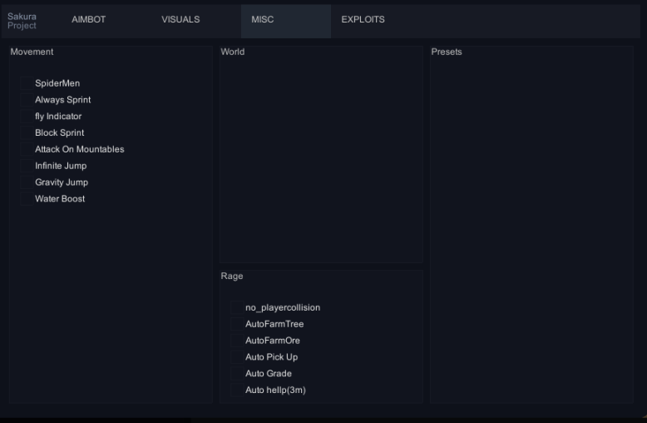
Task: Enable Attack On Mountables checkbox
Action: pyautogui.click(x=27, y=150)
